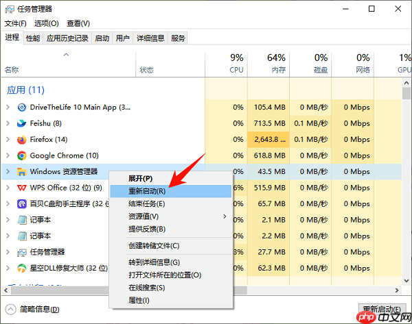Switch to the 详细信息 tab
412x324 pixels.
150,38
